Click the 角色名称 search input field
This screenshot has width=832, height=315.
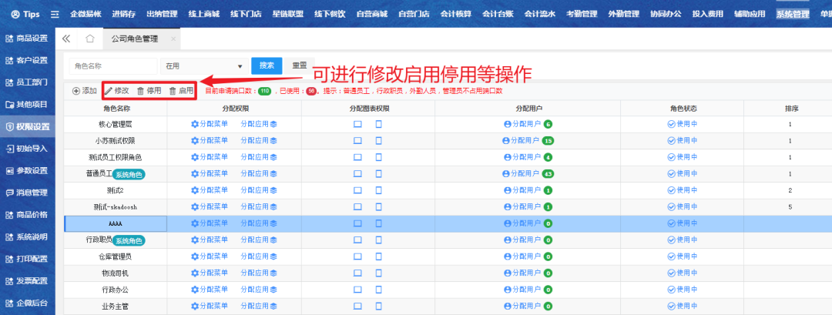click(113, 67)
